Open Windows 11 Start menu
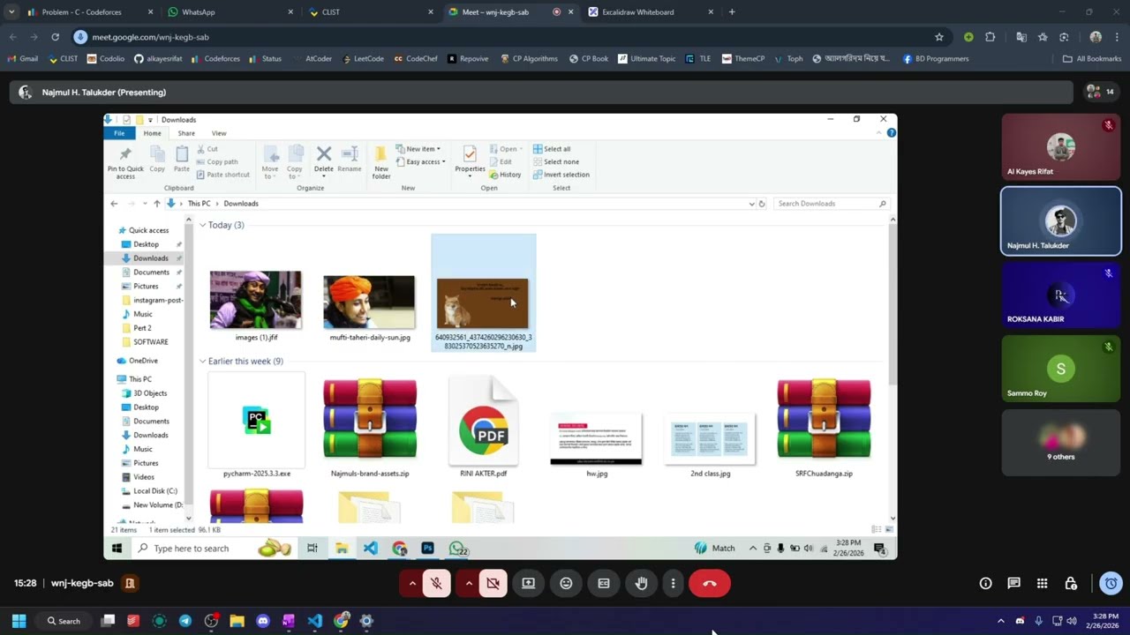 (19, 621)
